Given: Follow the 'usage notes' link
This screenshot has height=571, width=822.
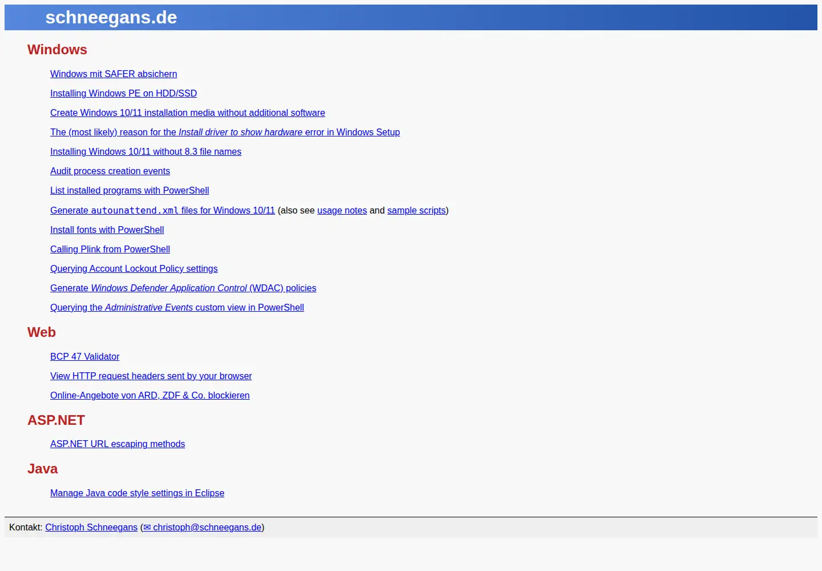Looking at the screenshot, I should coord(342,210).
